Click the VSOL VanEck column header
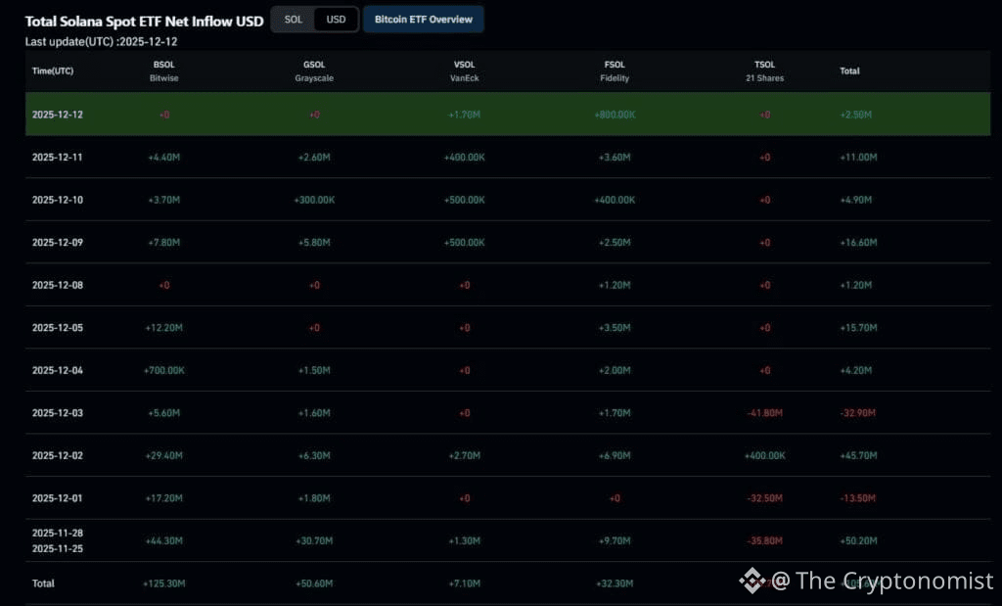 click(x=464, y=70)
